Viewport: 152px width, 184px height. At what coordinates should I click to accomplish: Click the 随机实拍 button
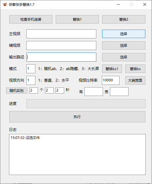pos(17,90)
